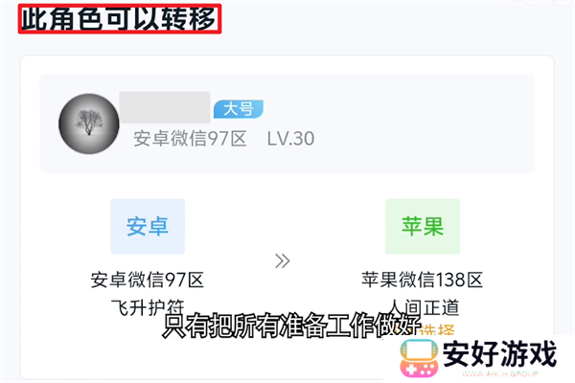Click the character info card background
This screenshot has height=383, width=575.
pyautogui.click(x=287, y=124)
